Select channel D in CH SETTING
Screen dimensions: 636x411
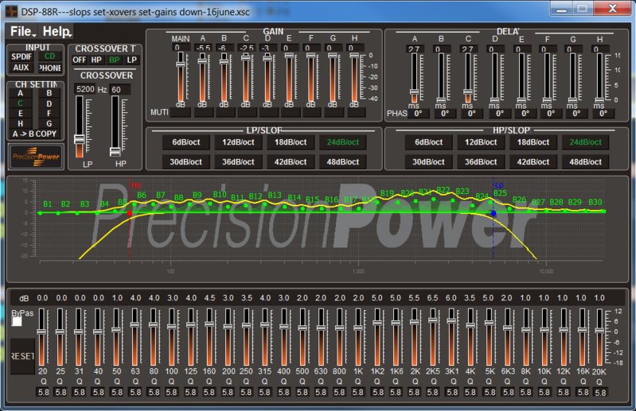pos(49,103)
